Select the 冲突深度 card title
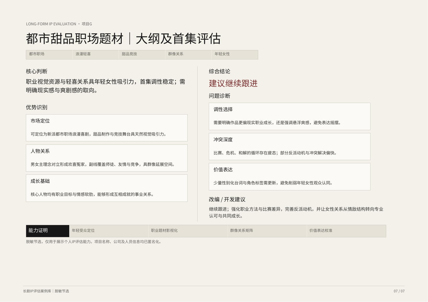428x302 pixels. tap(223, 140)
